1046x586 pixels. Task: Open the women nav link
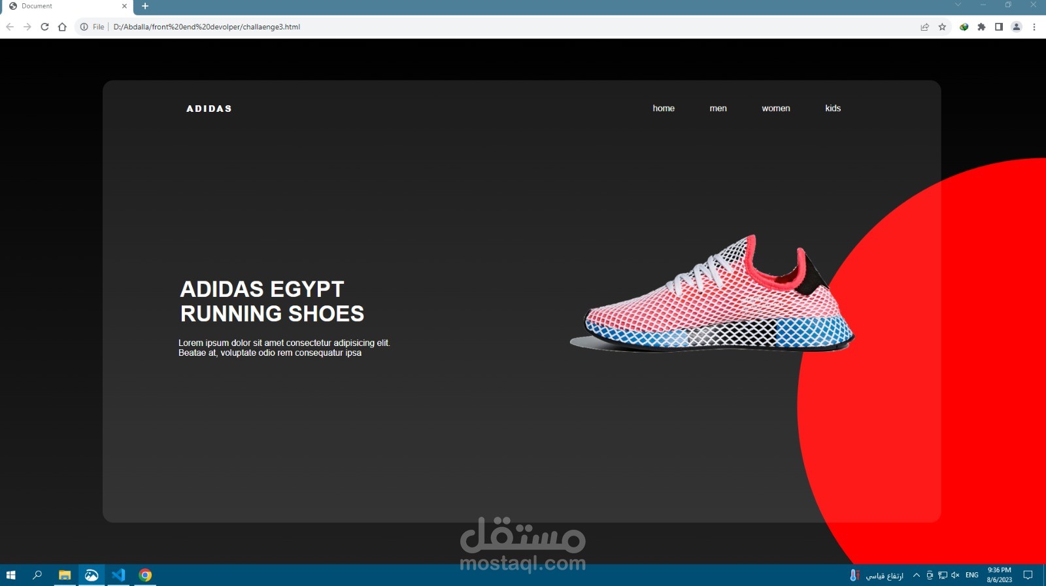pos(776,109)
